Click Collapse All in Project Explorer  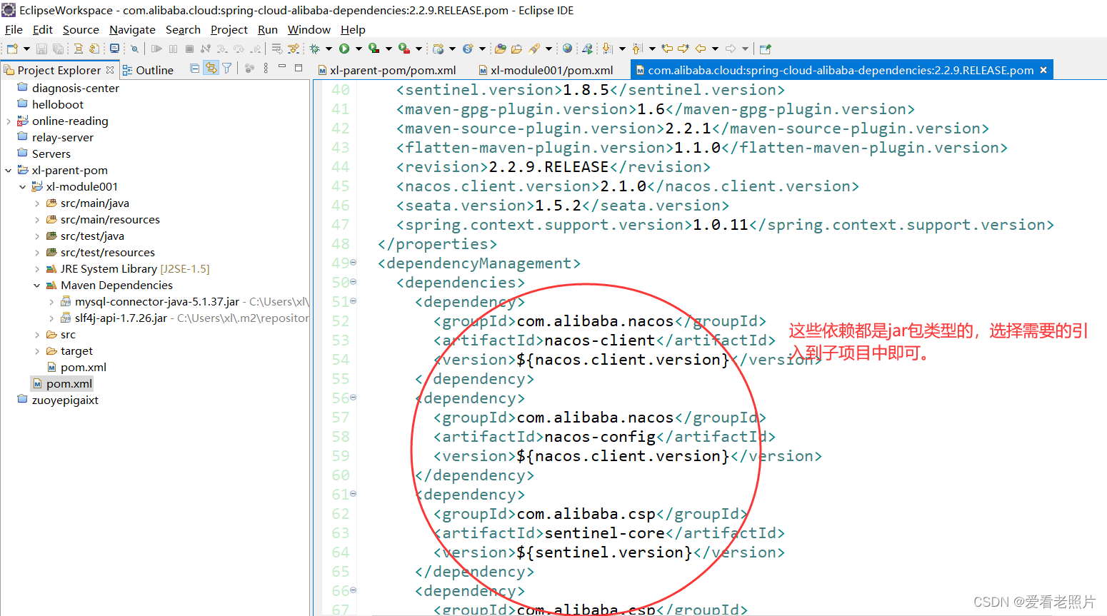point(195,69)
